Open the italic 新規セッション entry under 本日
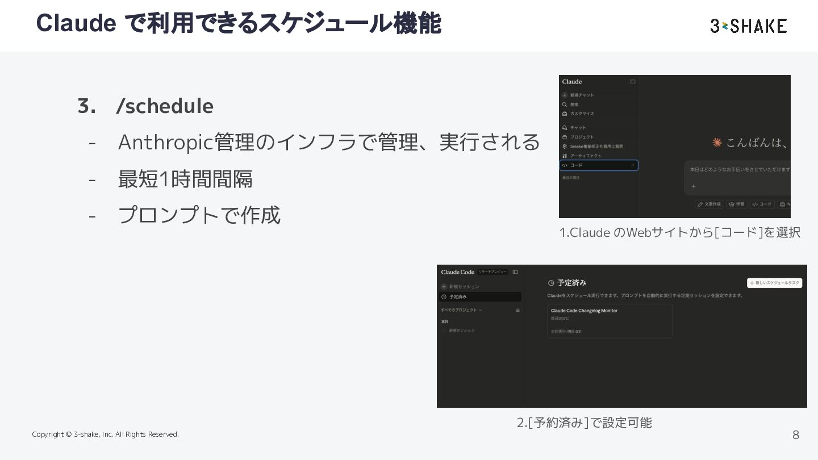This screenshot has width=818, height=460. coord(461,331)
